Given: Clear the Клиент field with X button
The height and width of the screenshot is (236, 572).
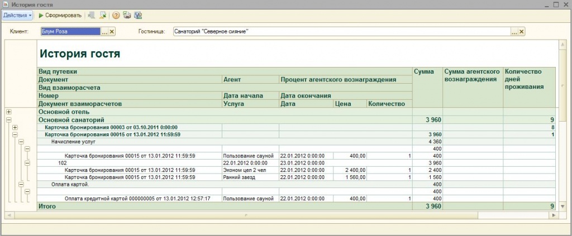Looking at the screenshot, I should [112, 32].
